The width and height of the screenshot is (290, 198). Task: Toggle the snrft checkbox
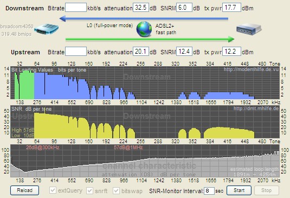coord(89,190)
